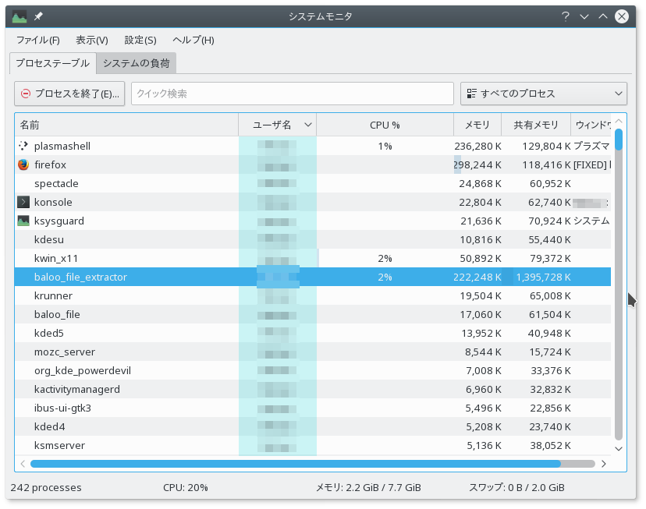Click the メモリ: 2.2 GiB / 7.7 GiB status
The height and width of the screenshot is (509, 646).
coord(368,488)
